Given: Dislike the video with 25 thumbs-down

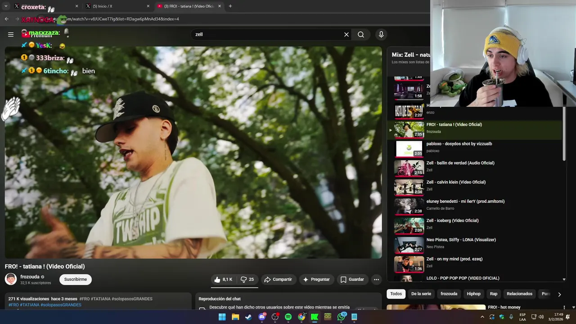Looking at the screenshot, I should click(247, 279).
